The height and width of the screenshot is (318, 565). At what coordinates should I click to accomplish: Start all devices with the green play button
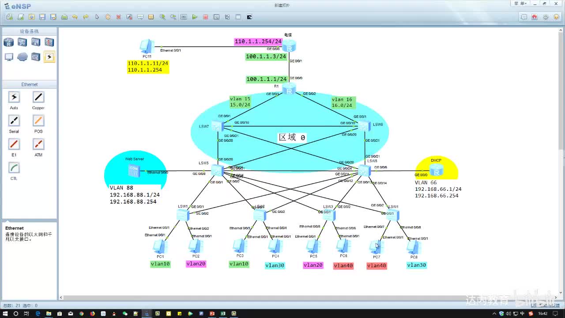click(x=195, y=17)
